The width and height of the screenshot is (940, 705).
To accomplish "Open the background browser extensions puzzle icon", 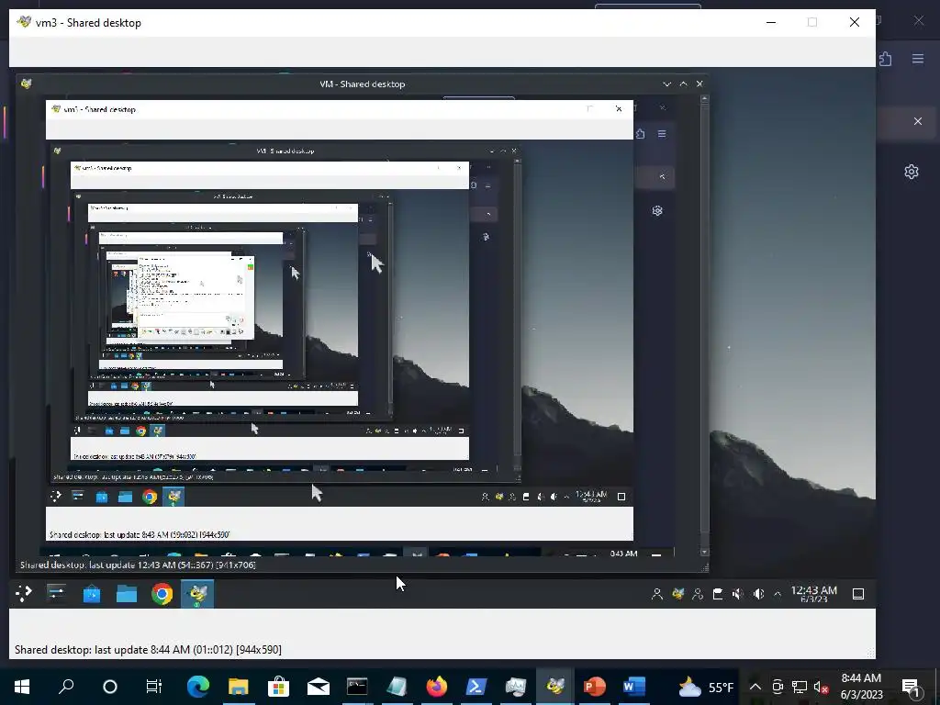I will [x=886, y=59].
